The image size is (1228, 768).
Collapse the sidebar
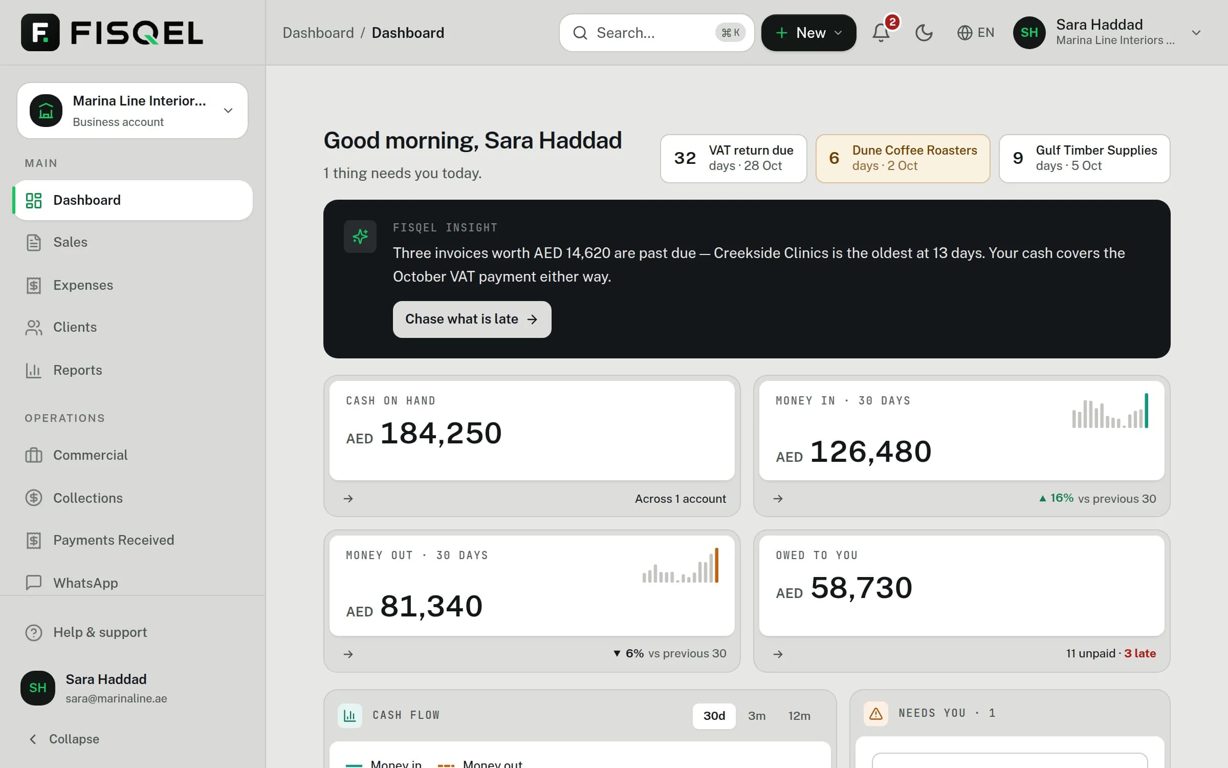pos(64,739)
